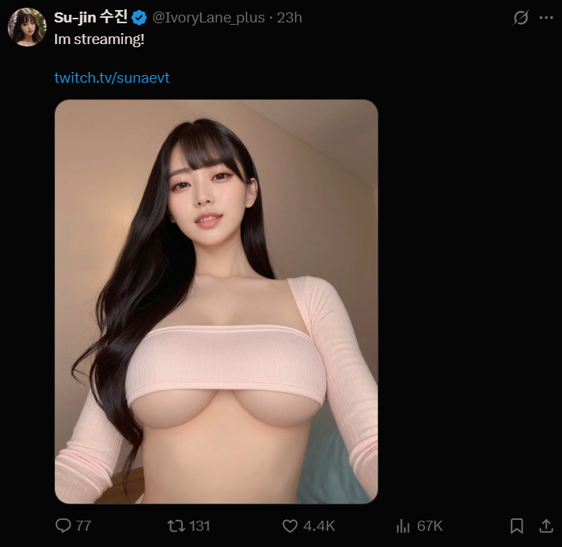
Task: Click the share upload arrow icon
Action: (547, 526)
